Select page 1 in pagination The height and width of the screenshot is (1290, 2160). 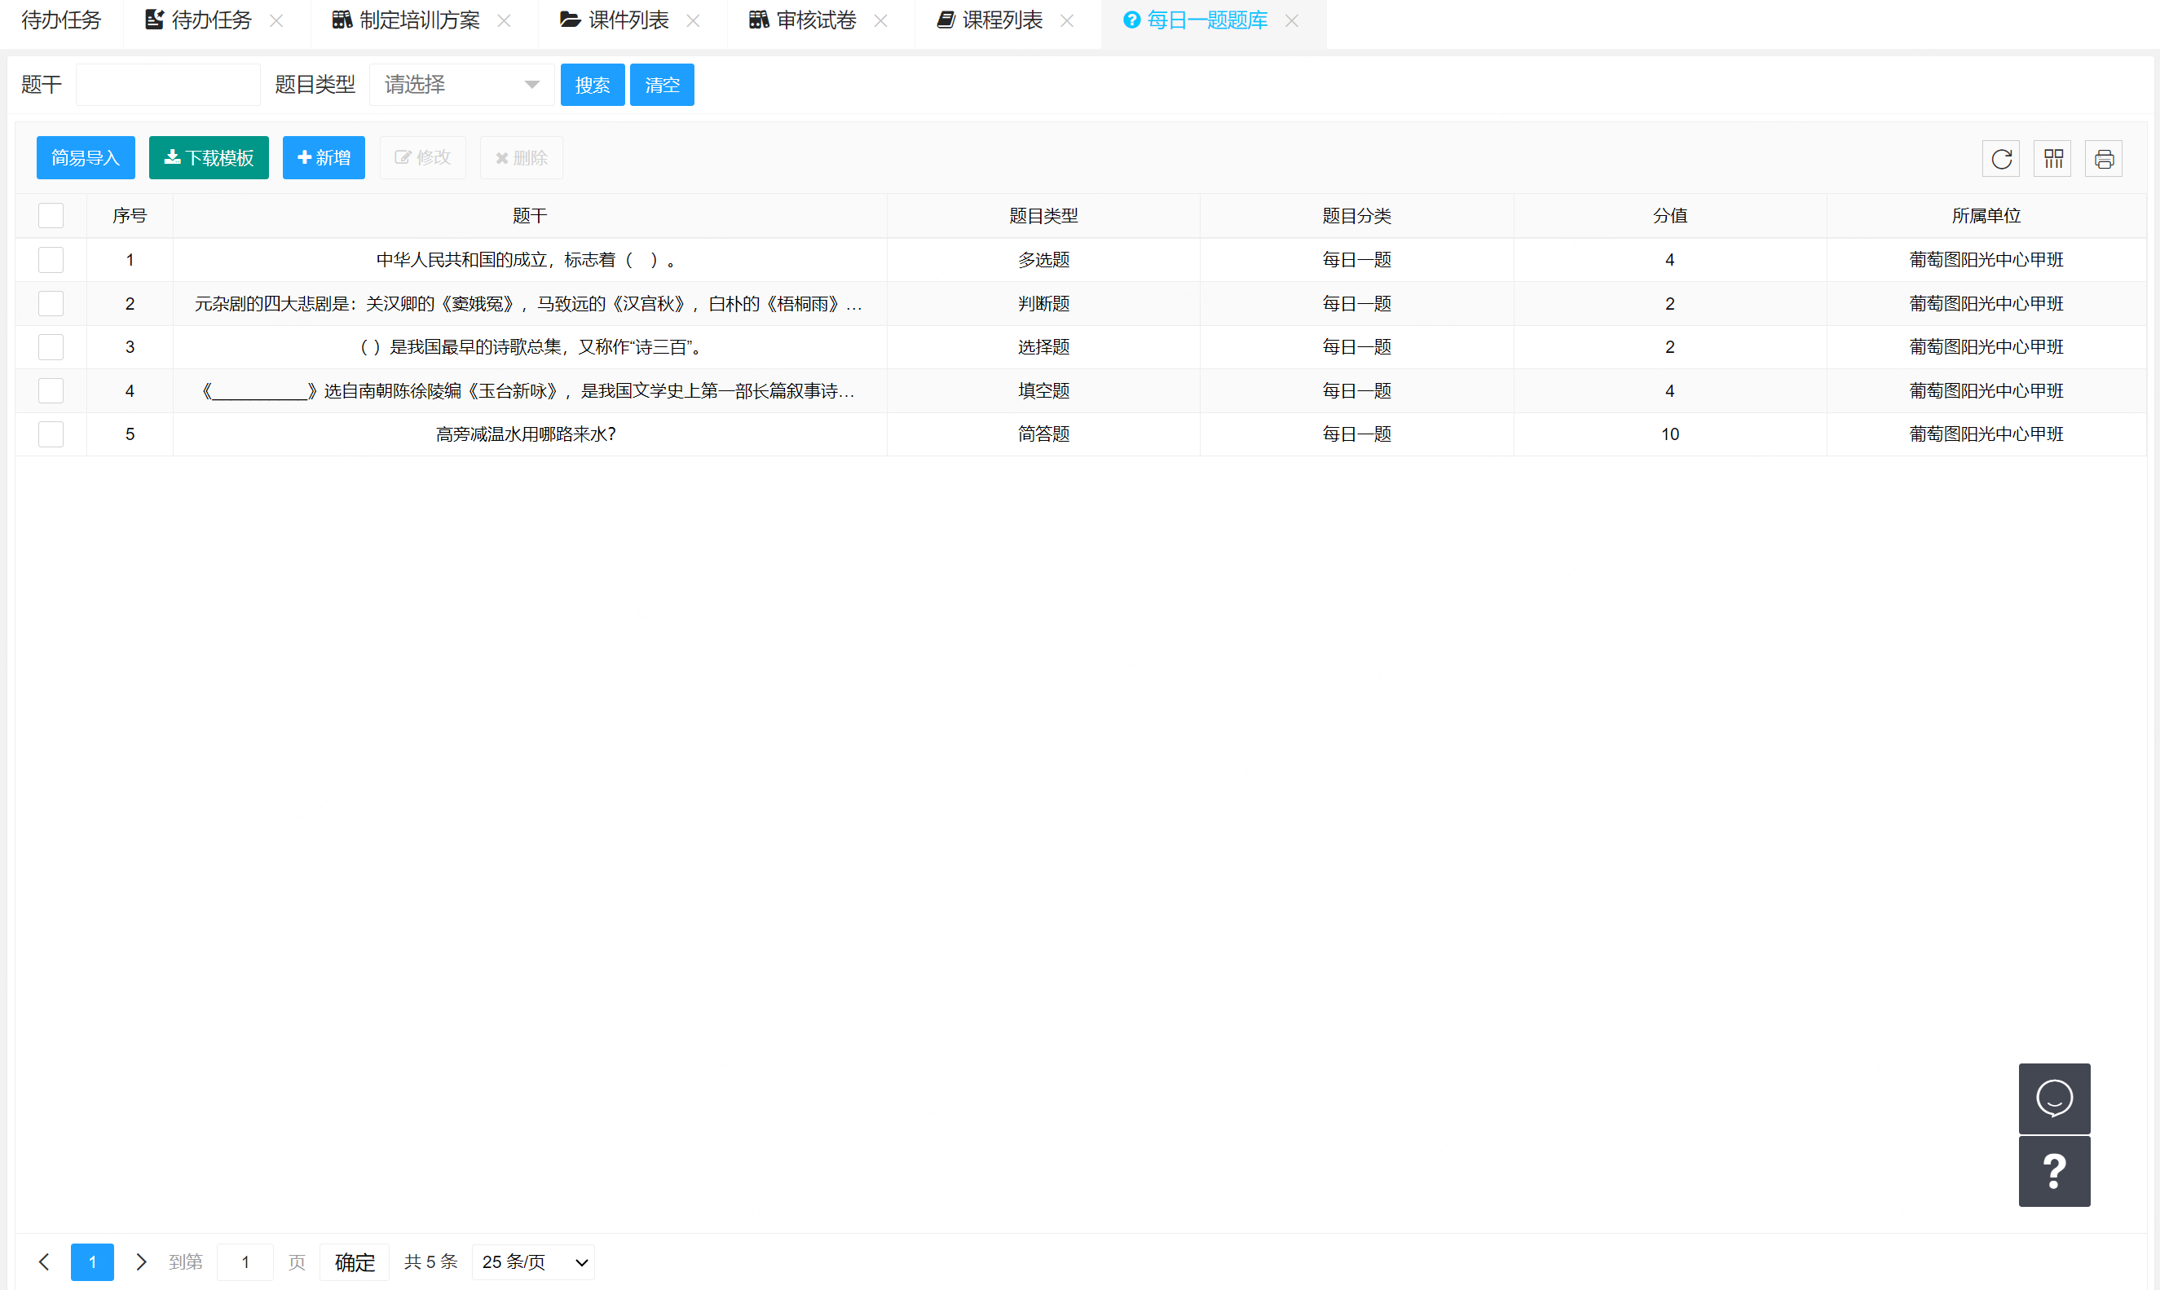92,1261
